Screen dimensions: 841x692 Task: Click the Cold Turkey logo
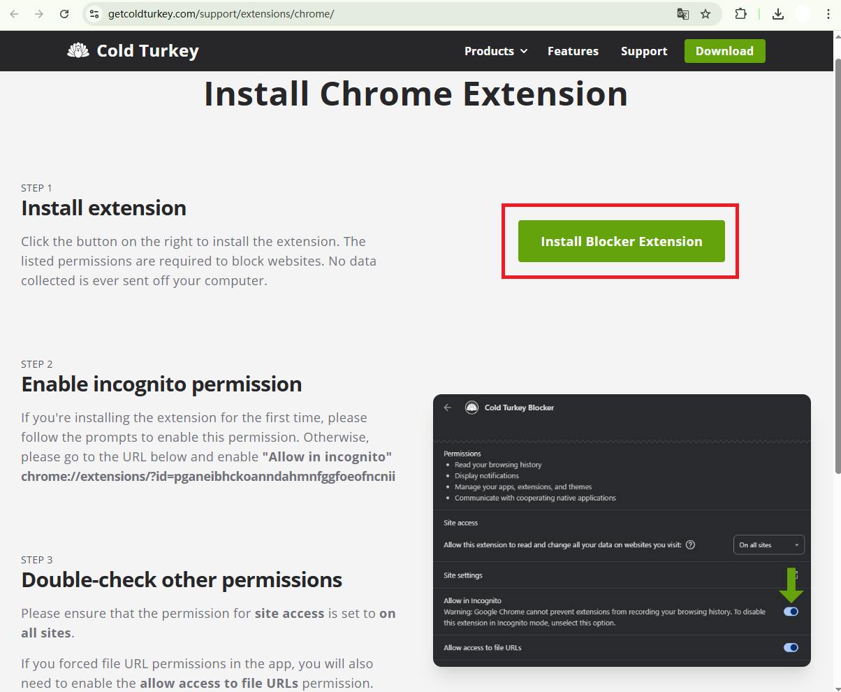pyautogui.click(x=133, y=51)
